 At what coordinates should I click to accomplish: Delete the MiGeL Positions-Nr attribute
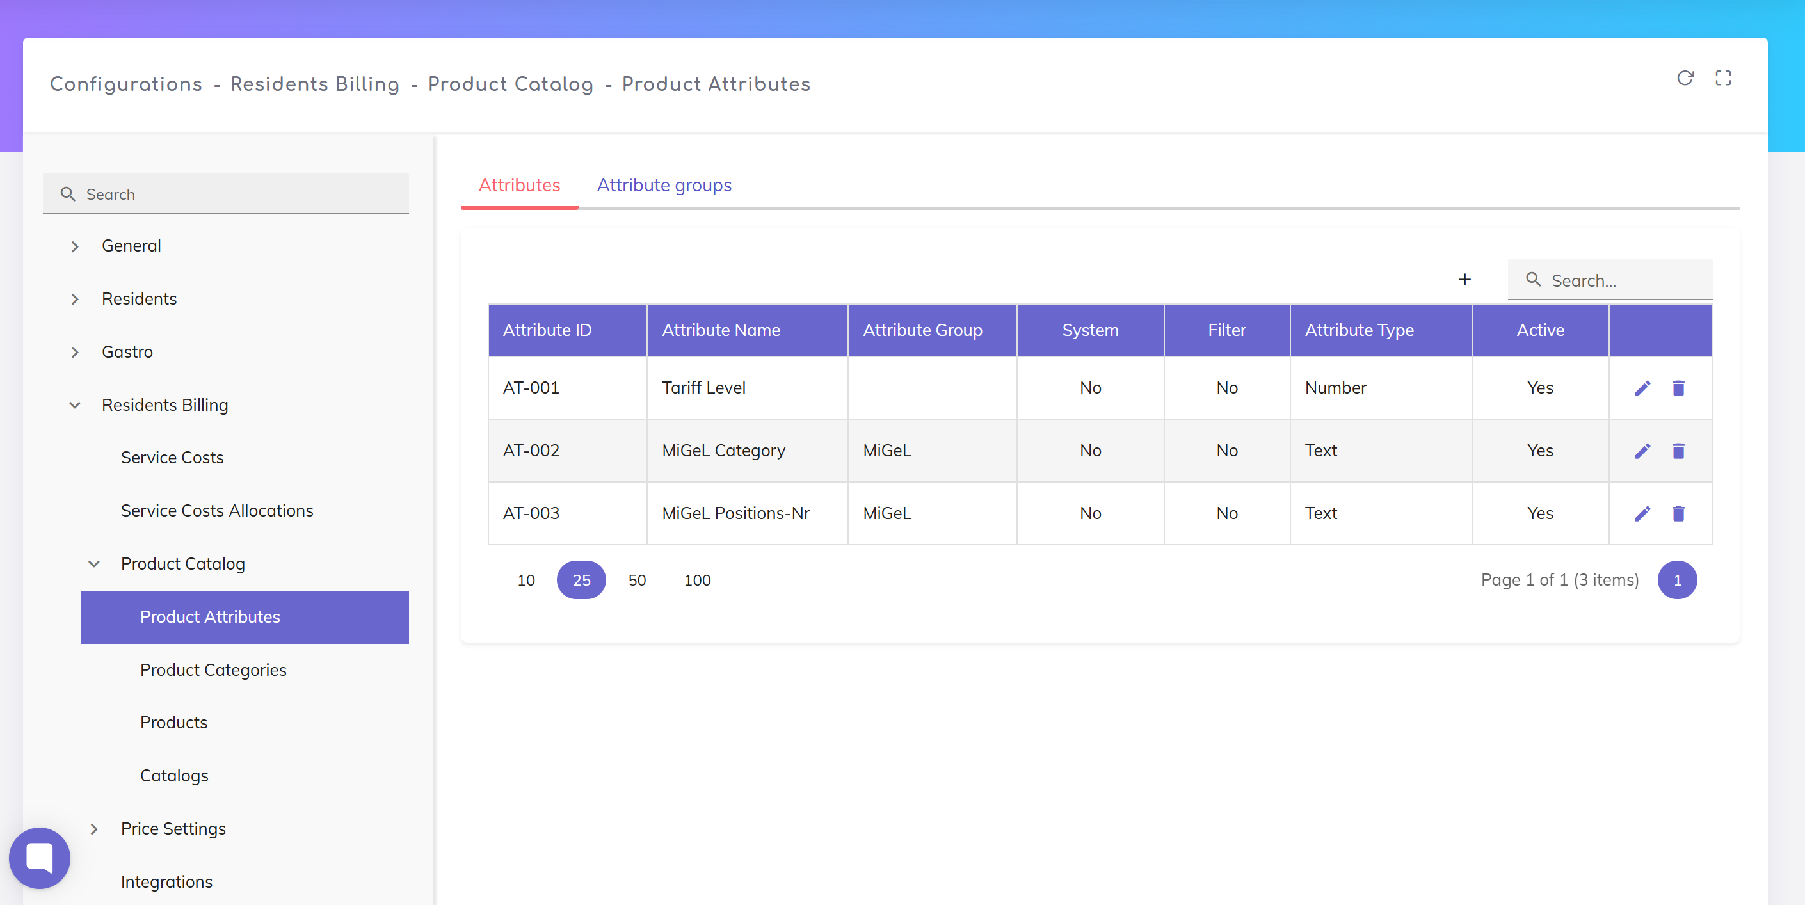click(1678, 513)
